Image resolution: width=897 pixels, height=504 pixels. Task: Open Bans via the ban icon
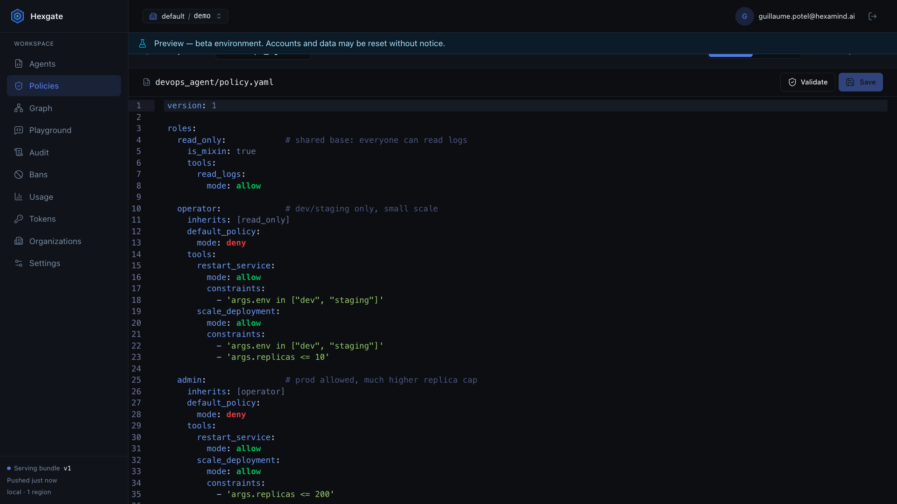tap(19, 175)
